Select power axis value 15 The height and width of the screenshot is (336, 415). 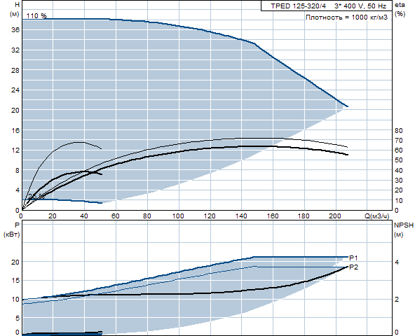click(x=15, y=281)
